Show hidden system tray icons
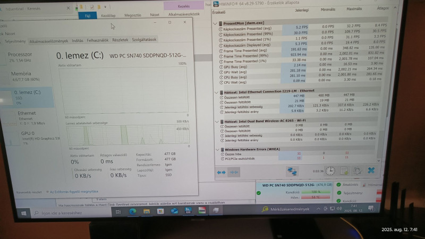The height and width of the screenshot is (239, 425). (x=318, y=209)
